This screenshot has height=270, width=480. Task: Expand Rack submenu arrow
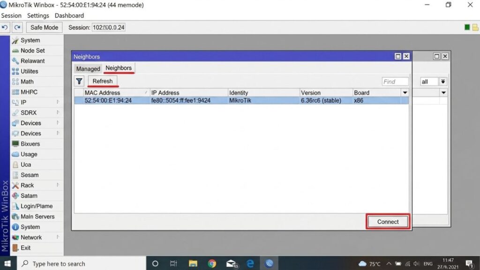tap(58, 185)
